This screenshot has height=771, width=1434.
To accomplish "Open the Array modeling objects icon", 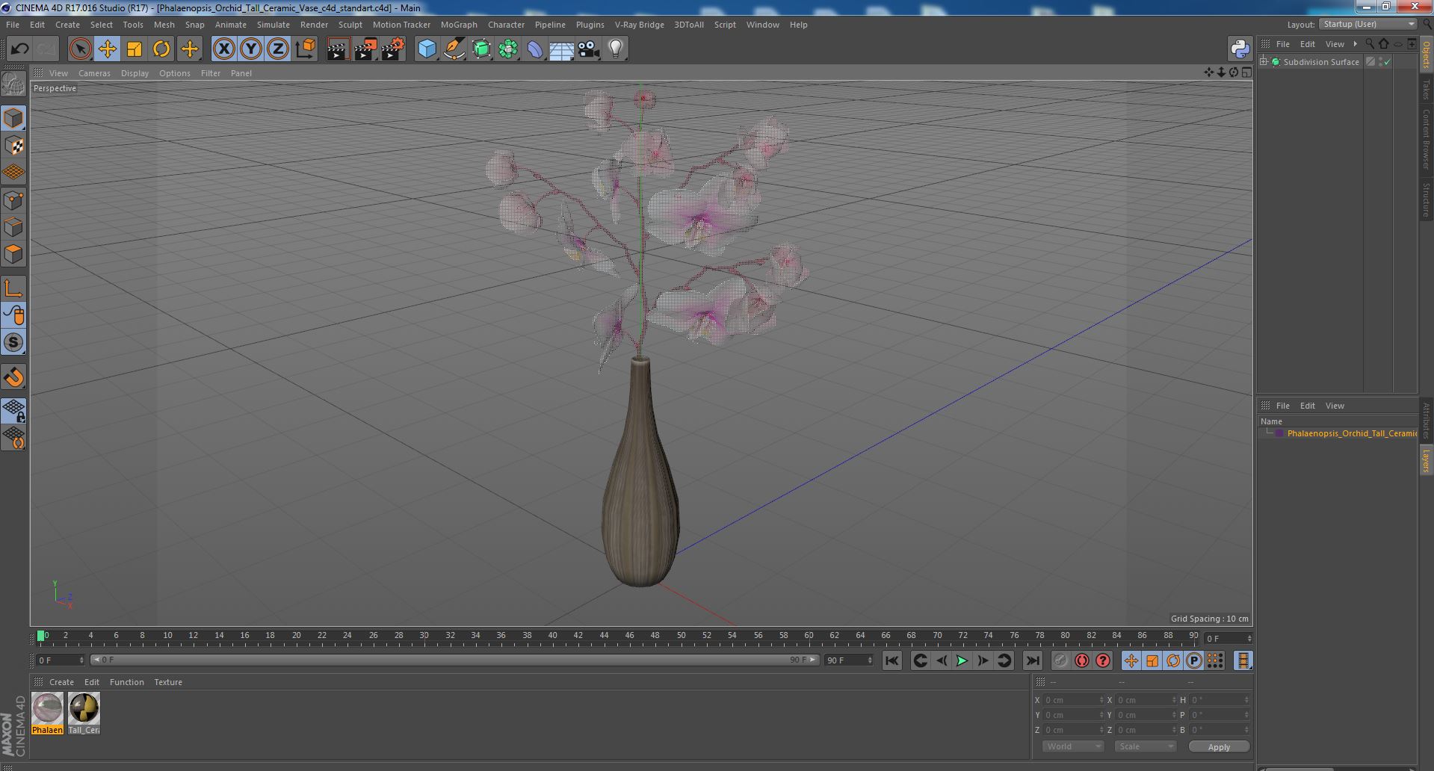I will tap(508, 49).
